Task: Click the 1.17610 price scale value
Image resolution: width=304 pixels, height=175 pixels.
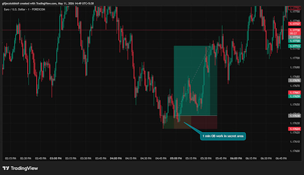Action: click(295, 142)
